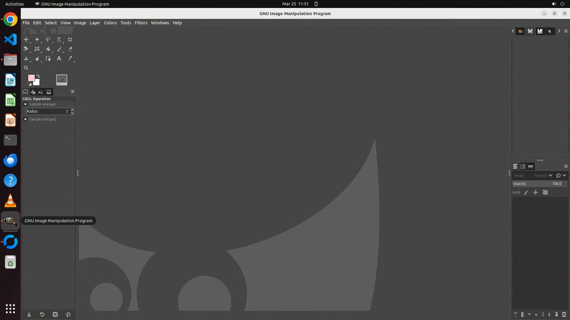Select the Eraser tool

(70, 49)
